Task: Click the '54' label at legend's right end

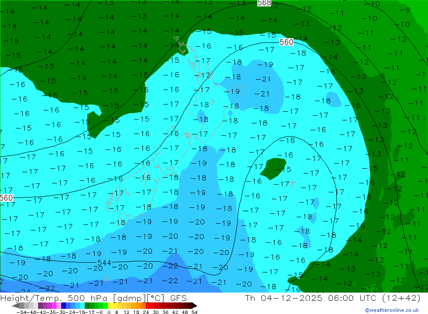Action: (x=194, y=312)
